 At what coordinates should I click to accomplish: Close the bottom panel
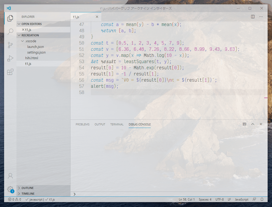[x=261, y=124]
